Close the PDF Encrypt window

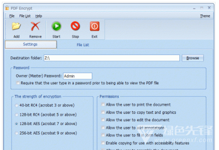tap(209, 8)
